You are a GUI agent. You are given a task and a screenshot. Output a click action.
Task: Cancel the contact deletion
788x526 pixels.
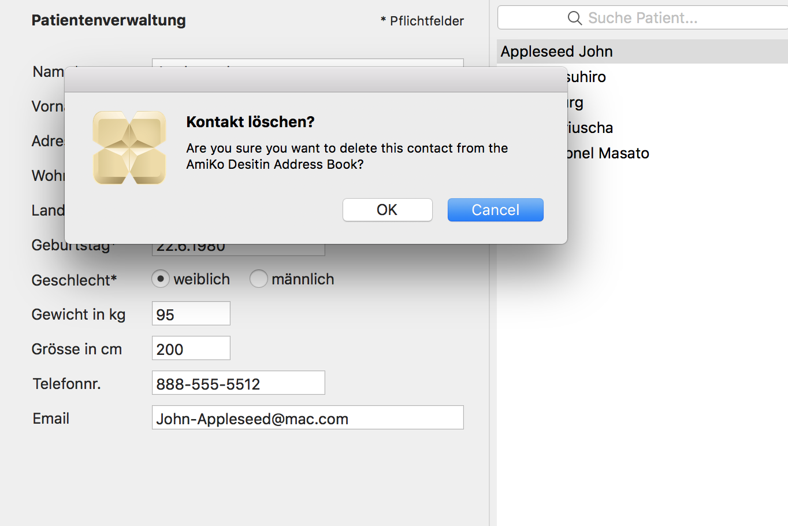coord(495,210)
